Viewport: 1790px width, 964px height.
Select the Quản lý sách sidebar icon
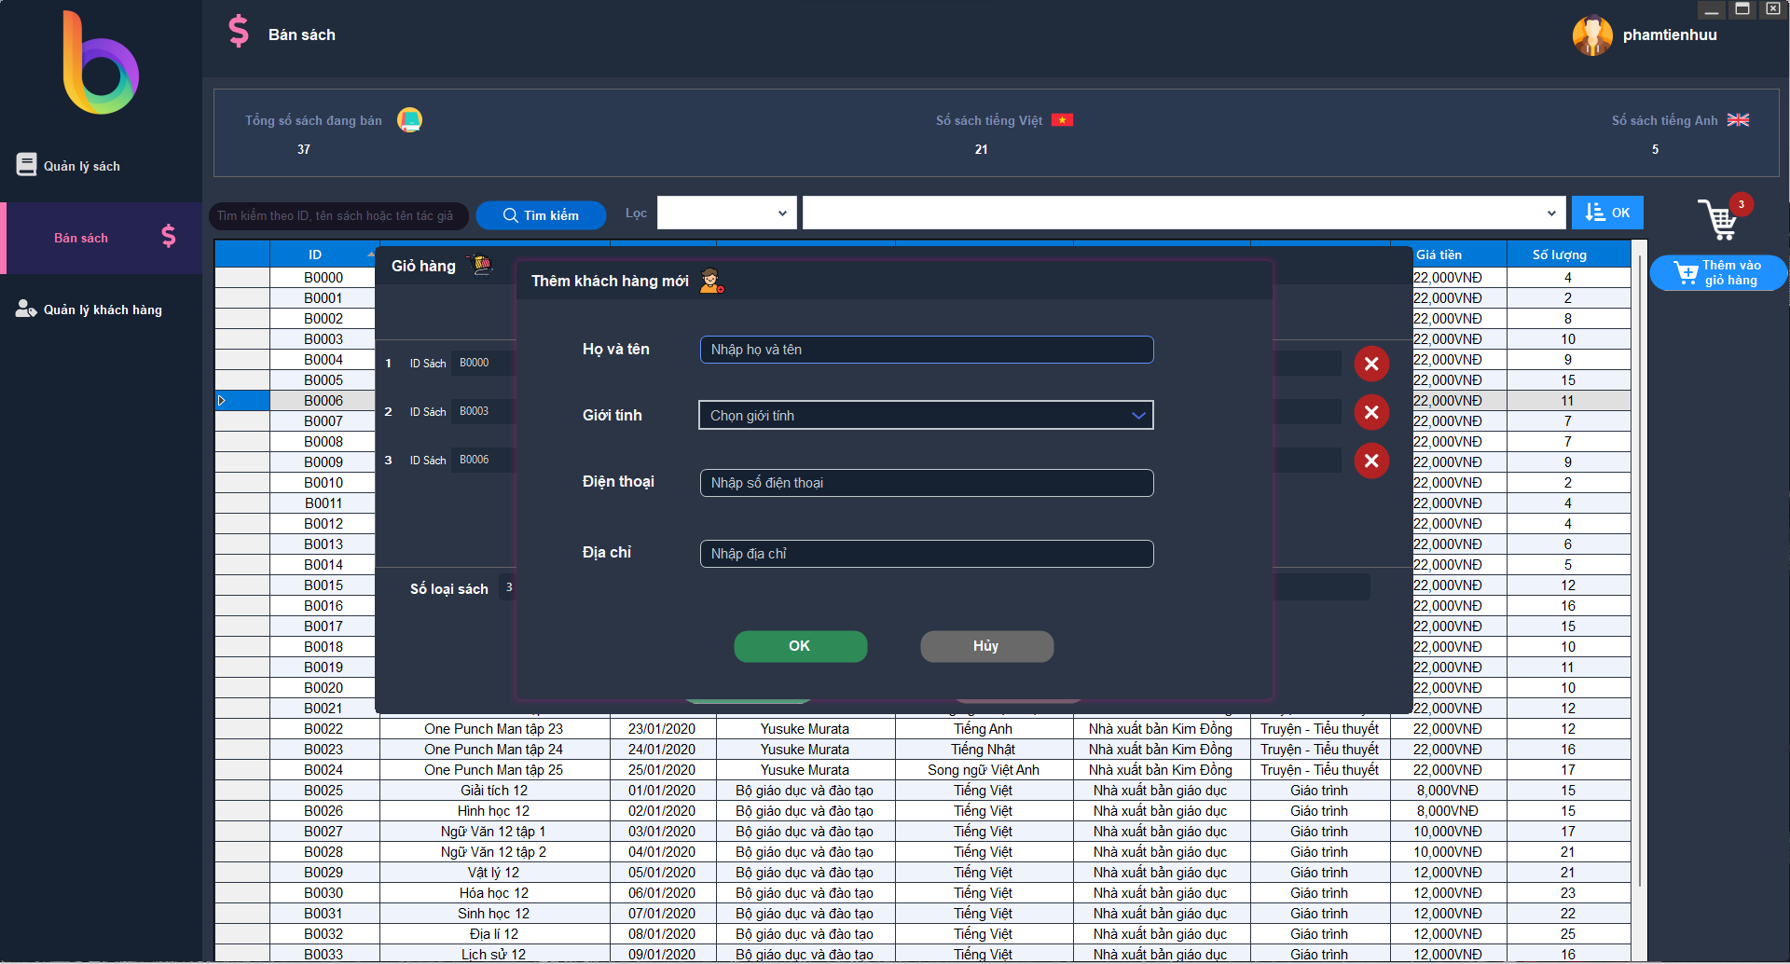(x=26, y=165)
